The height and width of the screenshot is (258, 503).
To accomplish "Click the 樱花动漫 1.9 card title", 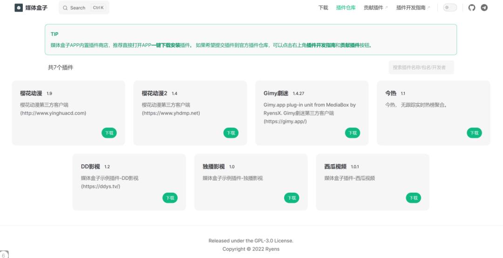I will coord(31,93).
